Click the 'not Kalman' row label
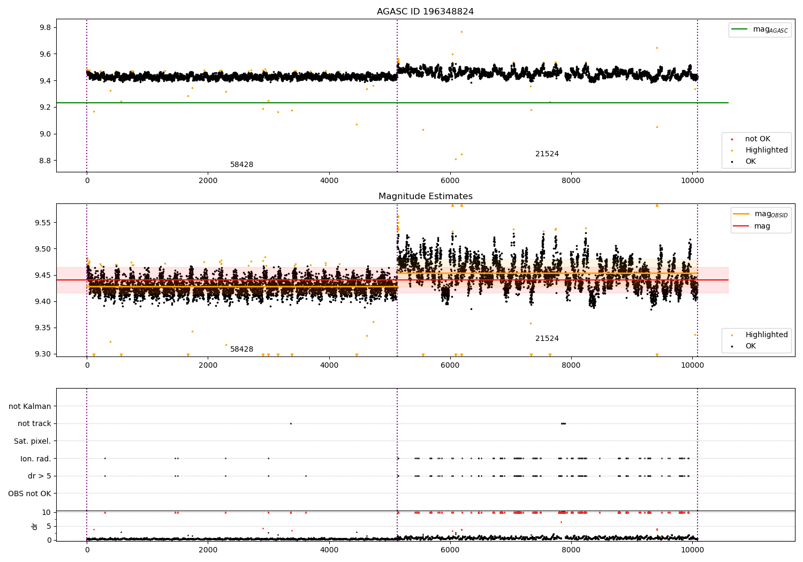The width and height of the screenshot is (803, 562). (30, 407)
